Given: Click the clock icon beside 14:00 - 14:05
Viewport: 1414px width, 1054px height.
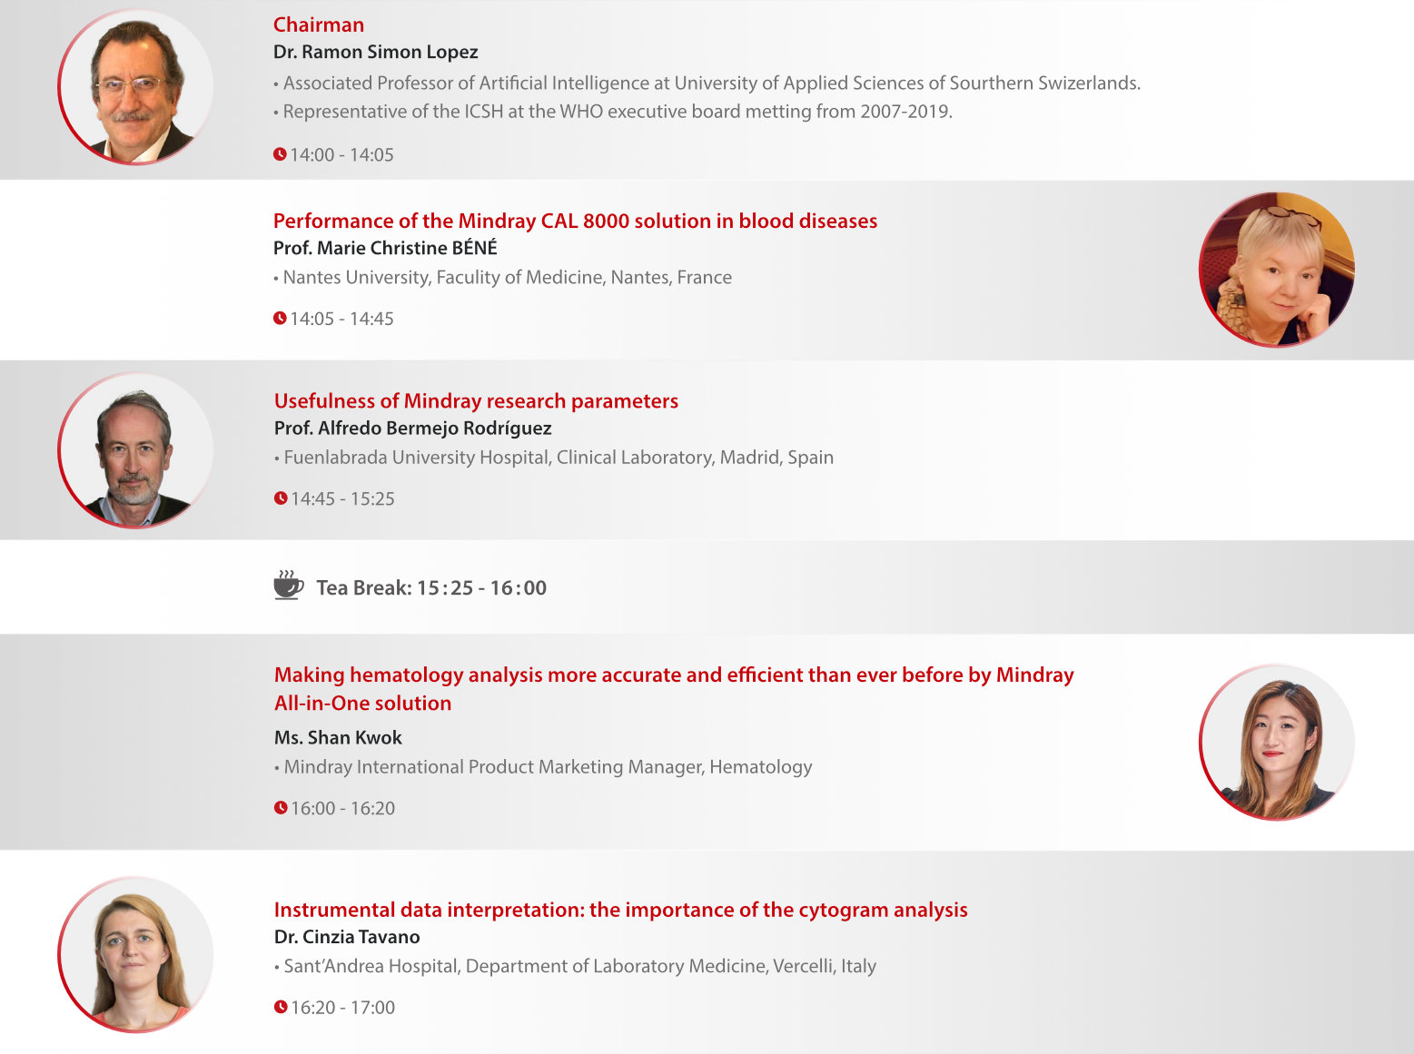Looking at the screenshot, I should point(280,154).
